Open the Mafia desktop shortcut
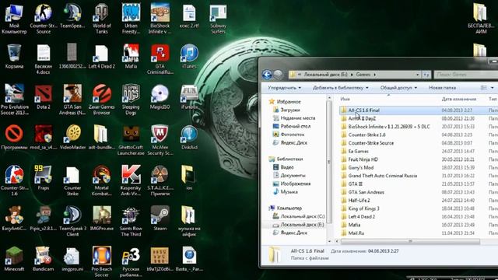This screenshot has width=498, height=280. 131,57
